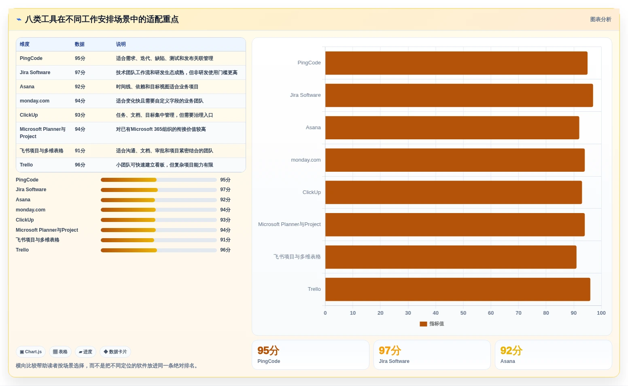Click the 数据 column header
The height and width of the screenshot is (386, 628).
[80, 45]
